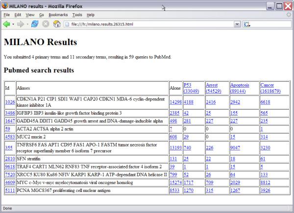Expand the address bar URL history dropdown
This screenshot has height=213, width=294.
(237, 24)
